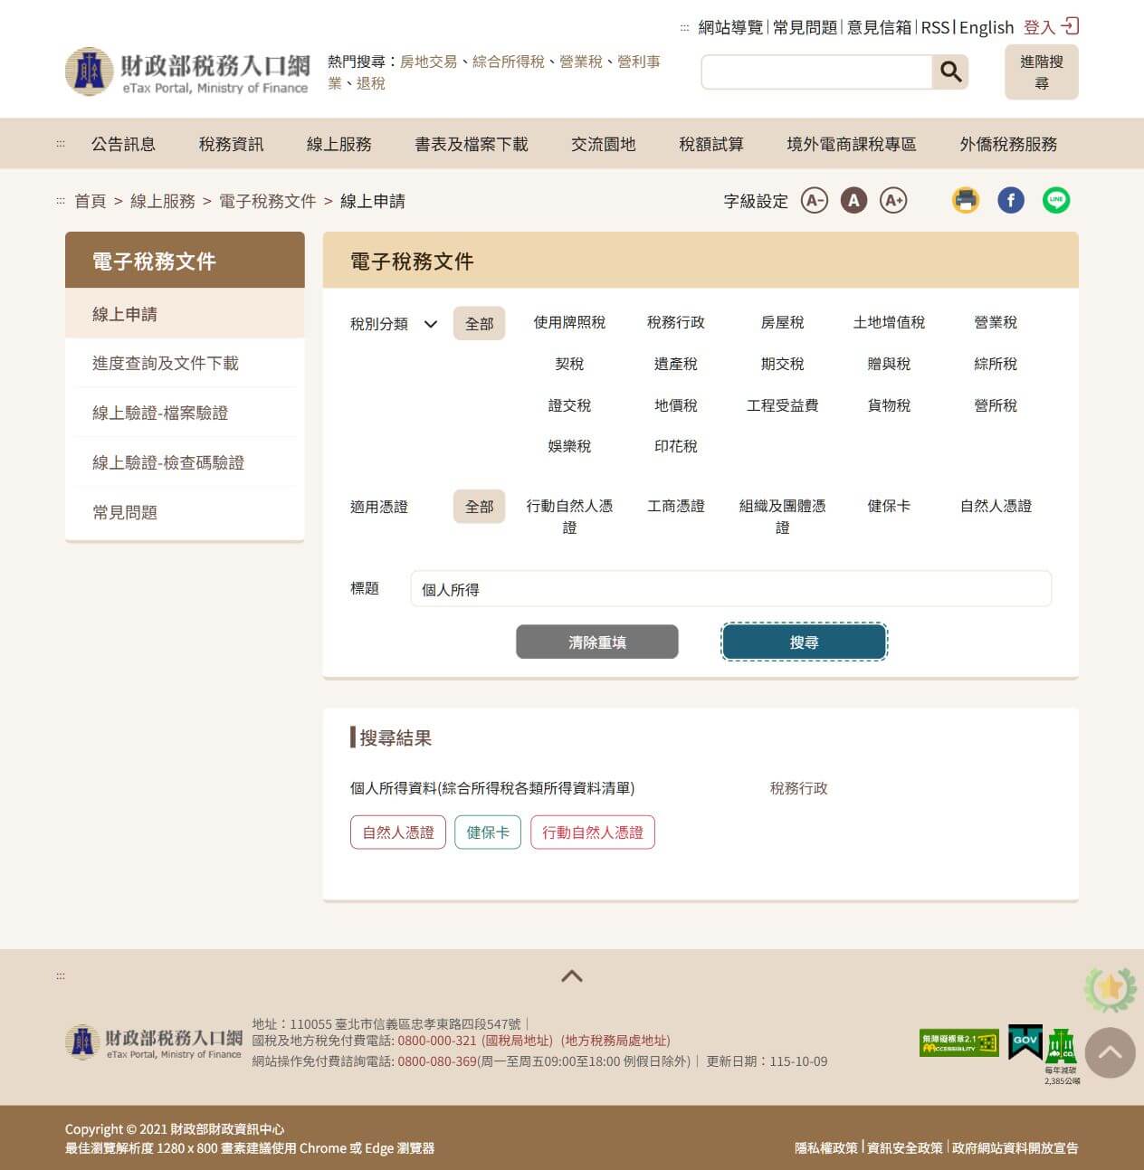Open 線上申請 in sidebar
The image size is (1144, 1170).
(185, 314)
